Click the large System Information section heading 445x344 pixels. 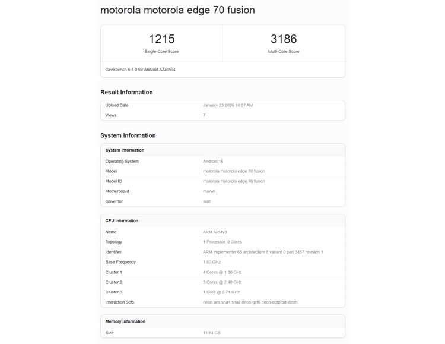pyautogui.click(x=128, y=135)
